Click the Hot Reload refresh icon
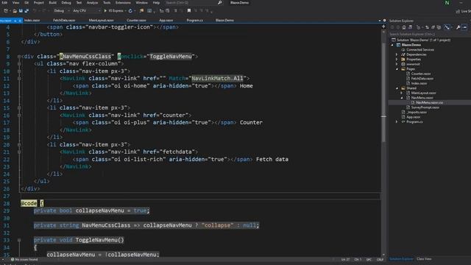 (x=130, y=11)
